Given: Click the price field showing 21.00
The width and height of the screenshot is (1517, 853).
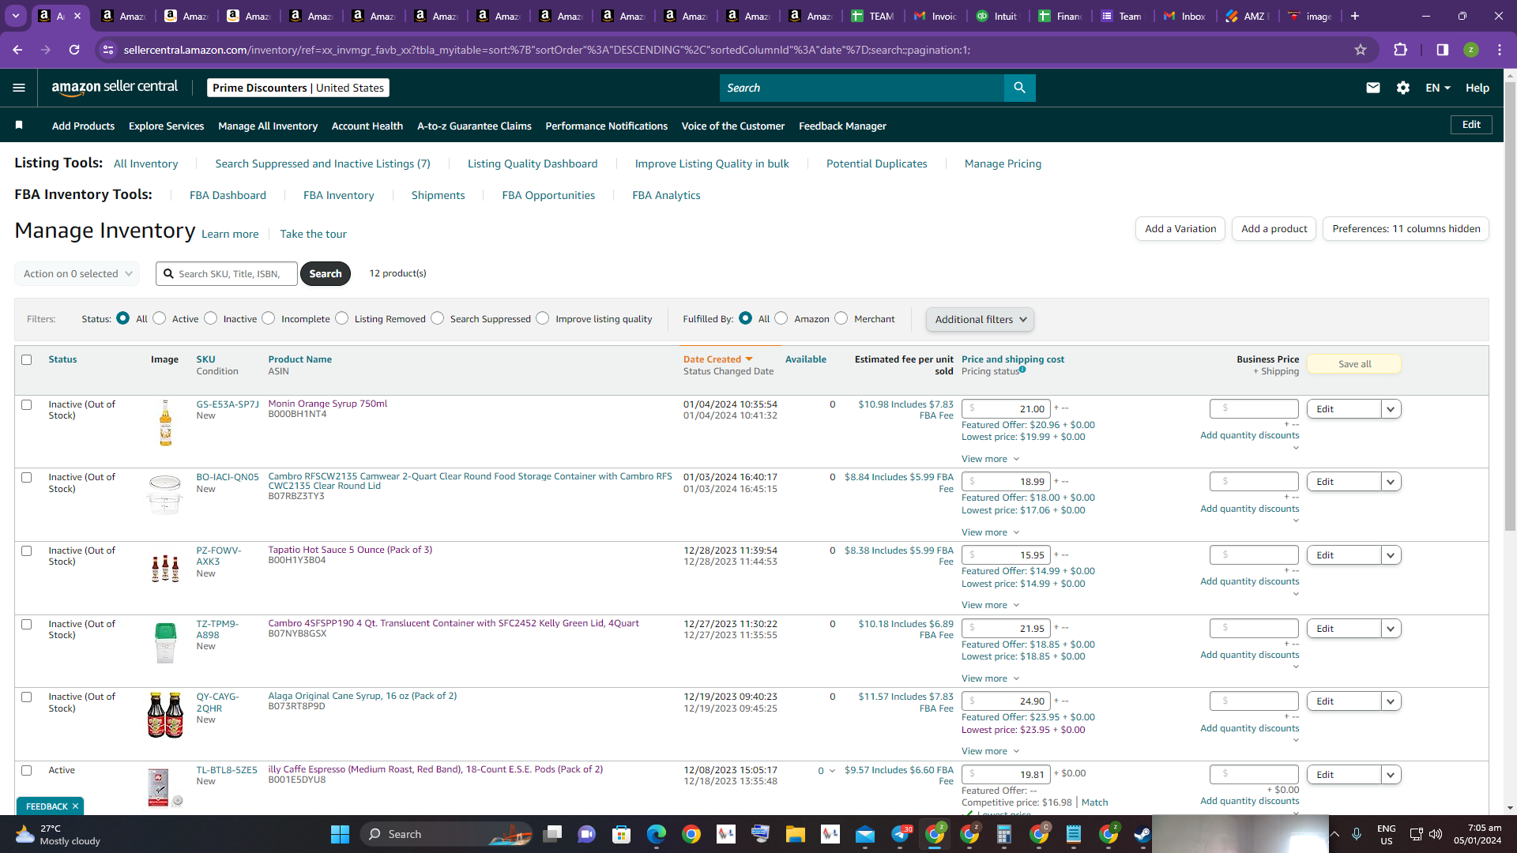Looking at the screenshot, I should 1006,409.
